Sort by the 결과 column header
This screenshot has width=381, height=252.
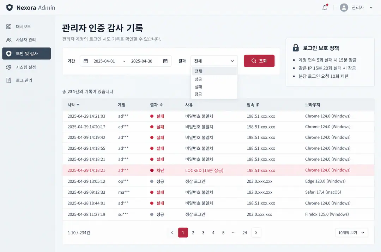156,105
